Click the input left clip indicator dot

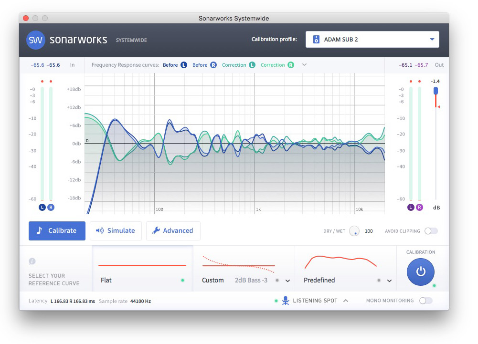tap(42, 82)
